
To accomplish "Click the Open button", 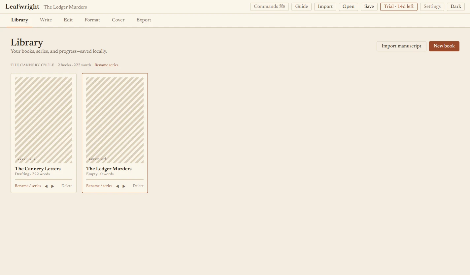I will (348, 7).
